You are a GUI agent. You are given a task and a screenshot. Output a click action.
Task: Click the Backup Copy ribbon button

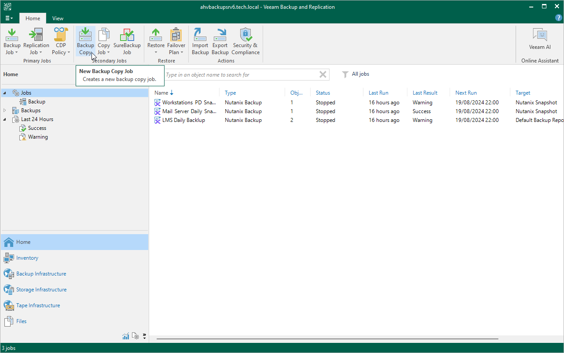tap(85, 41)
